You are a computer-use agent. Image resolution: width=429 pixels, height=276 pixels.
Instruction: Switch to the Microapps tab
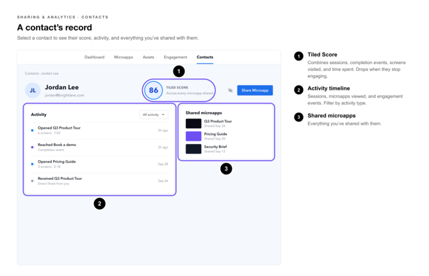pos(124,57)
